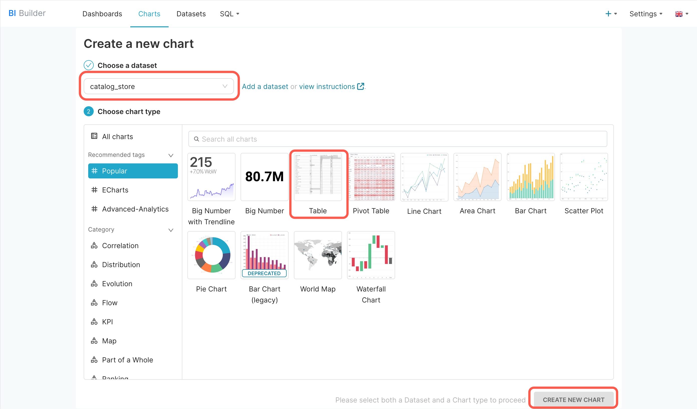The image size is (697, 409).
Task: Click the Correlation category icon
Action: click(94, 245)
